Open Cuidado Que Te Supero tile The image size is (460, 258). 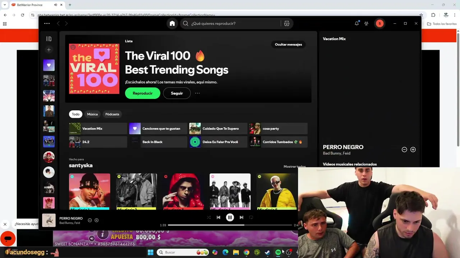tap(218, 128)
